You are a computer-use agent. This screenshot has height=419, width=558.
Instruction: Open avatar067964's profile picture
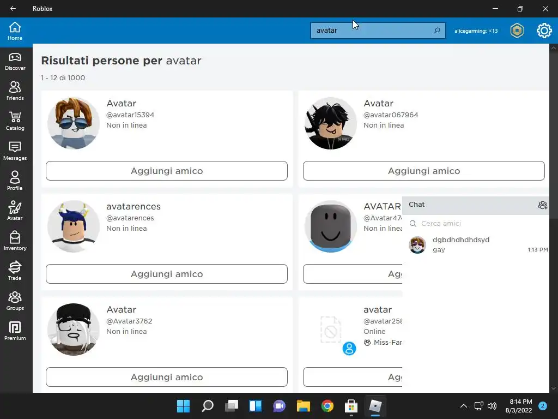coord(331,123)
